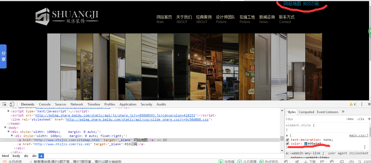Open the 关于我们 nav item
Image resolution: width=371 pixels, height=163 pixels.
[184, 19]
